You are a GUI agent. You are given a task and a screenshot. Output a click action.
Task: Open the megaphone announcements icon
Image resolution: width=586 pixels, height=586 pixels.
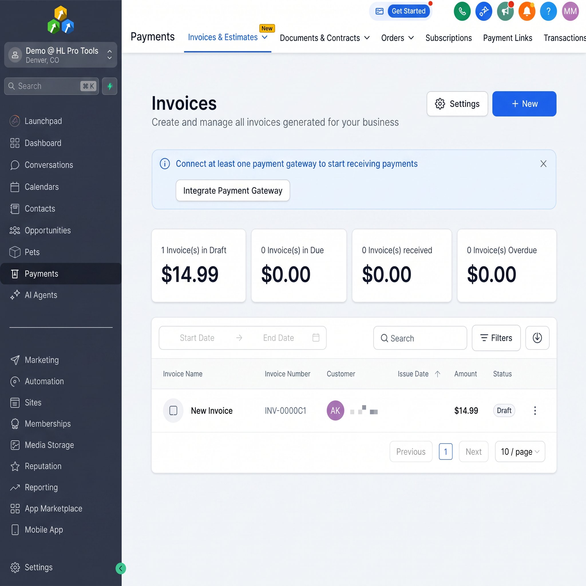click(505, 11)
